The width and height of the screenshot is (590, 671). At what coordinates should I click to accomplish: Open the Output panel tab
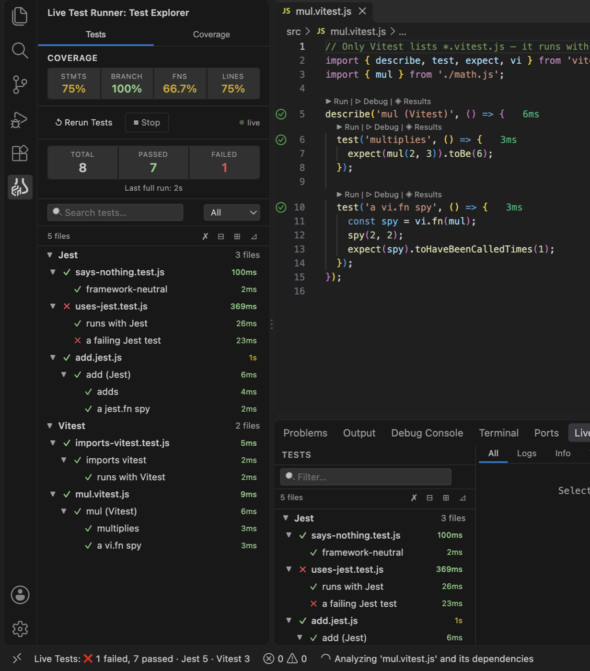359,433
